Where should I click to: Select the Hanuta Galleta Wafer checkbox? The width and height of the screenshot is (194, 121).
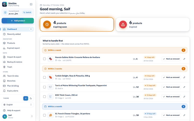point(44,59)
